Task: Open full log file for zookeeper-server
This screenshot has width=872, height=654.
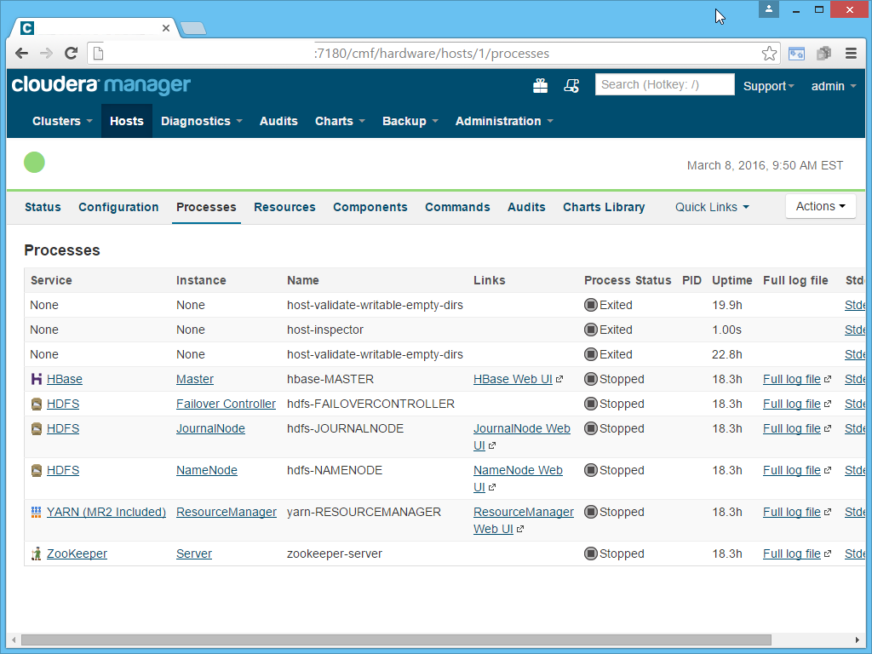Action: pos(791,554)
